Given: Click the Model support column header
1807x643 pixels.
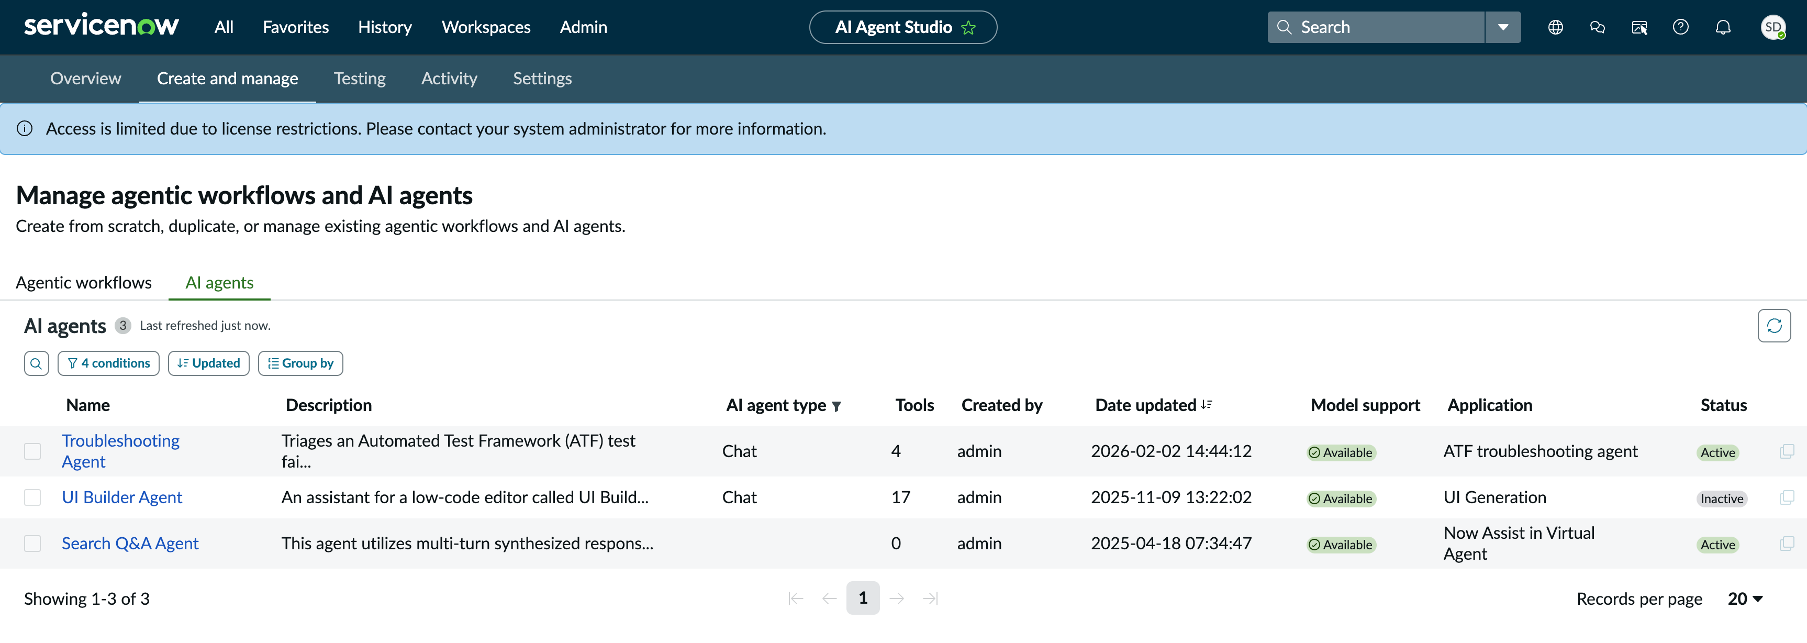Looking at the screenshot, I should tap(1365, 405).
